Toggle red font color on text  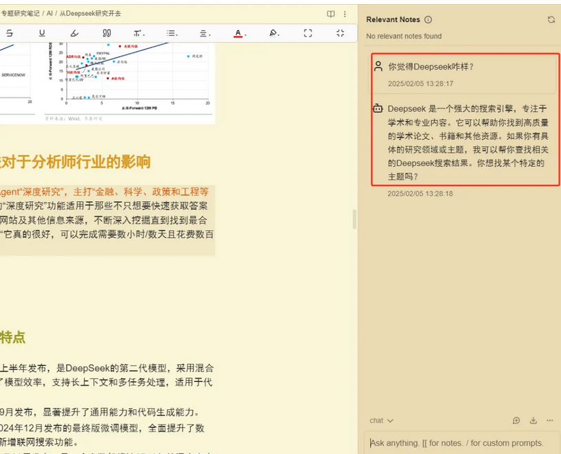click(x=239, y=32)
